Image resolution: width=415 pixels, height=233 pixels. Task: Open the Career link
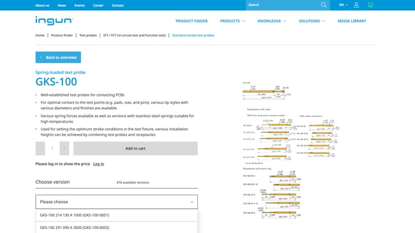pyautogui.click(x=98, y=5)
